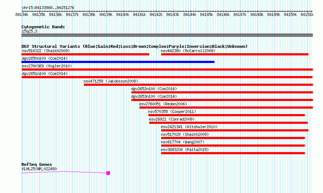Select the red bar under nsv517029

(x=233, y=138)
